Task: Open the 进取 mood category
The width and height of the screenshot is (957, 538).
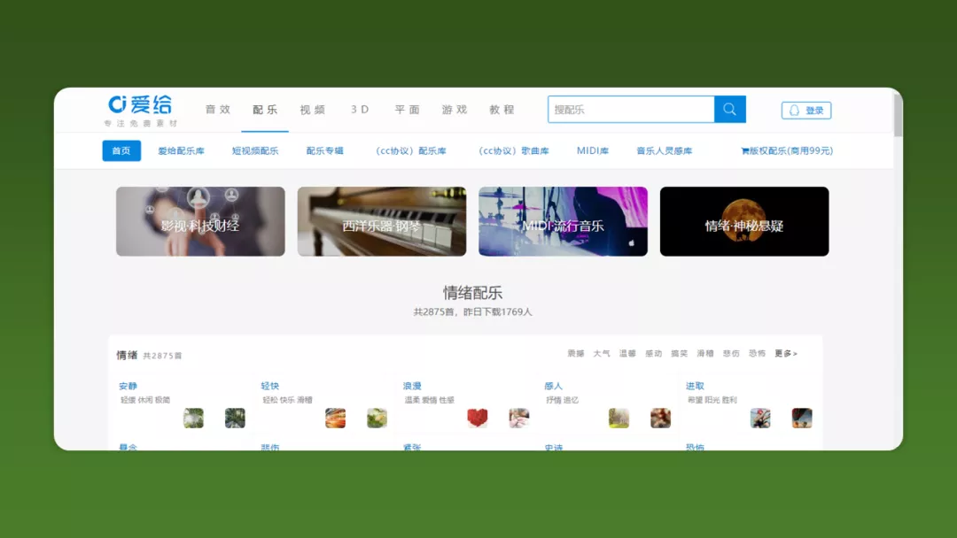Action: click(x=696, y=386)
